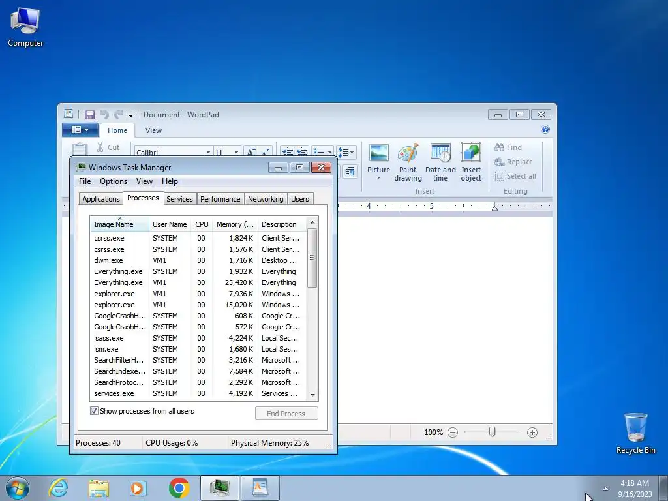Toggle Show processes from all users checkbox
668x501 pixels.
tap(94, 411)
